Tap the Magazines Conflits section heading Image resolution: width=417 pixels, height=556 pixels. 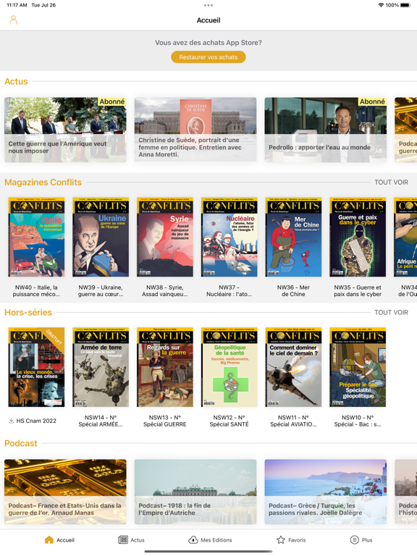pyautogui.click(x=43, y=182)
